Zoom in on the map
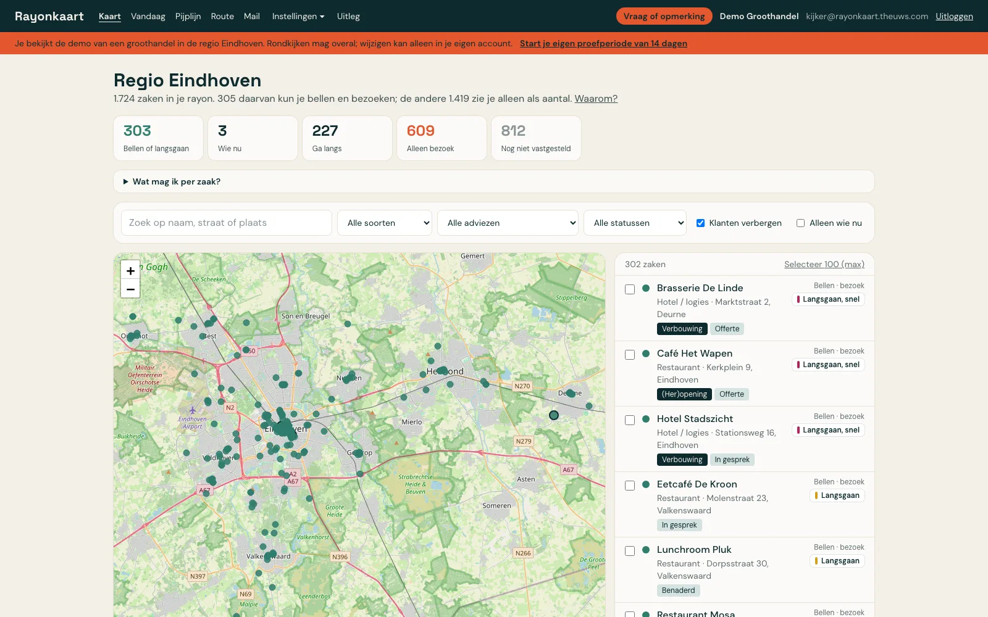 coord(130,270)
